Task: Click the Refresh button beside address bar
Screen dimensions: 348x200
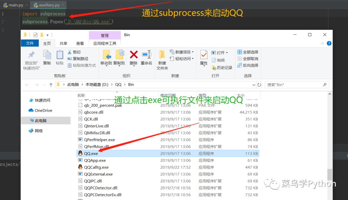Action: click(259, 85)
